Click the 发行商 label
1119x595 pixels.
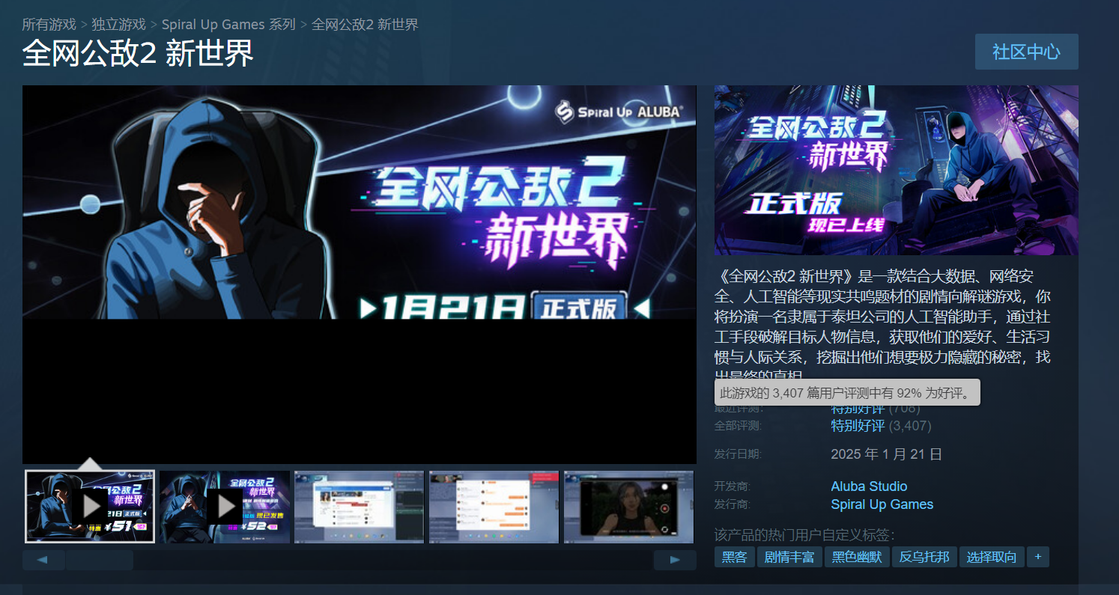click(x=733, y=504)
